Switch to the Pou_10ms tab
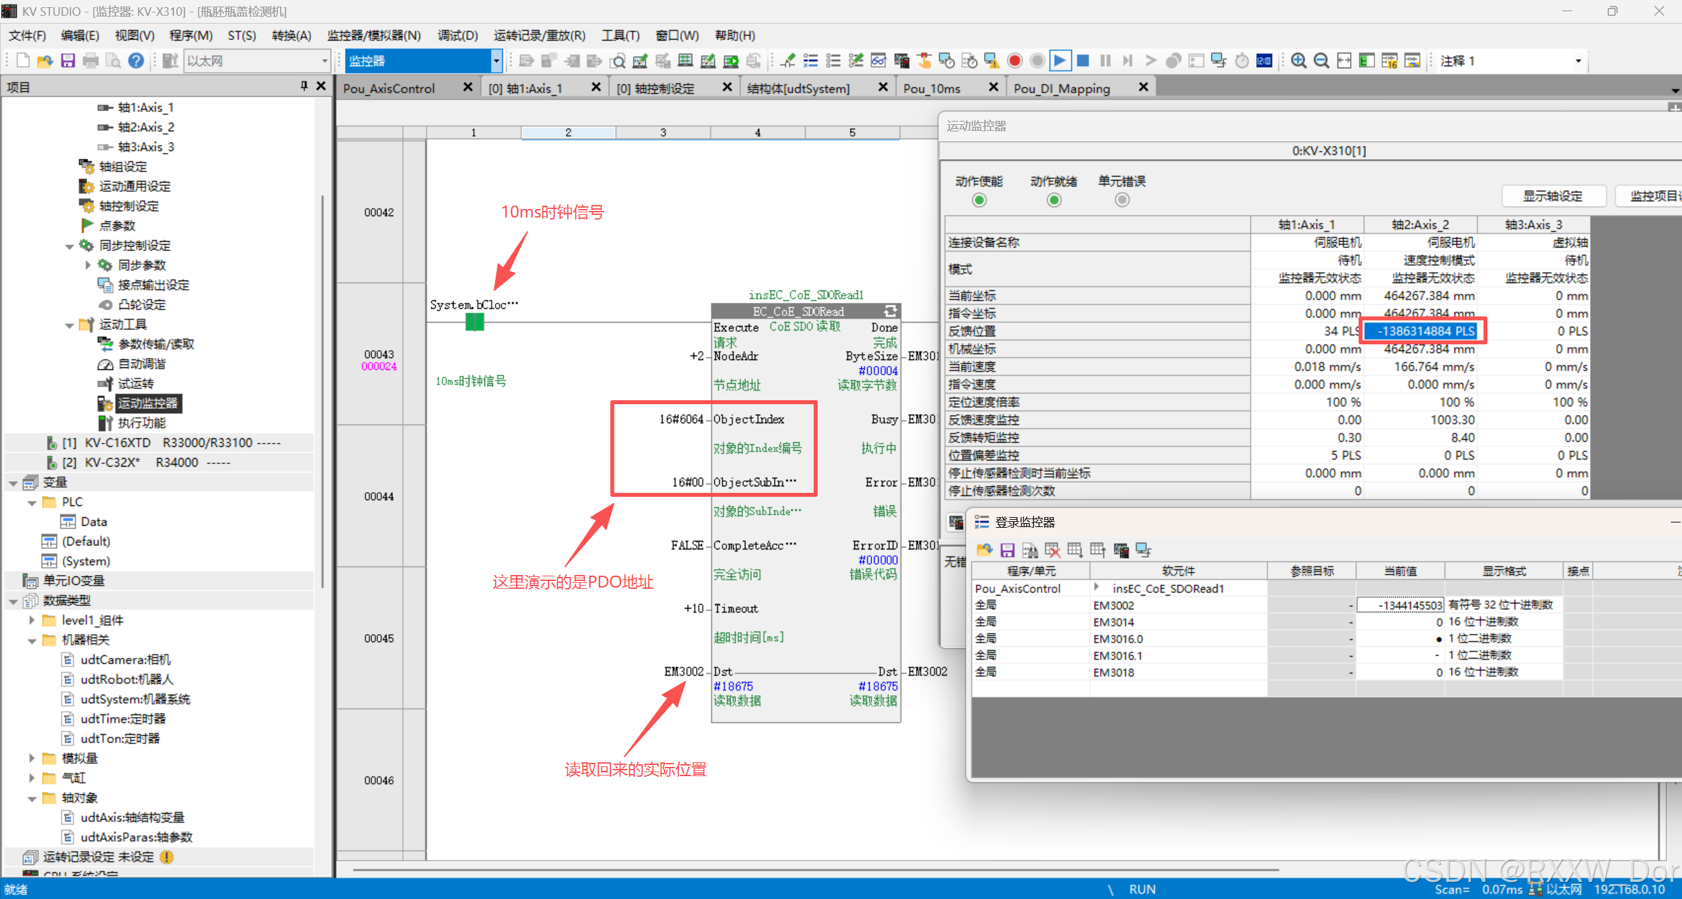 click(x=931, y=88)
